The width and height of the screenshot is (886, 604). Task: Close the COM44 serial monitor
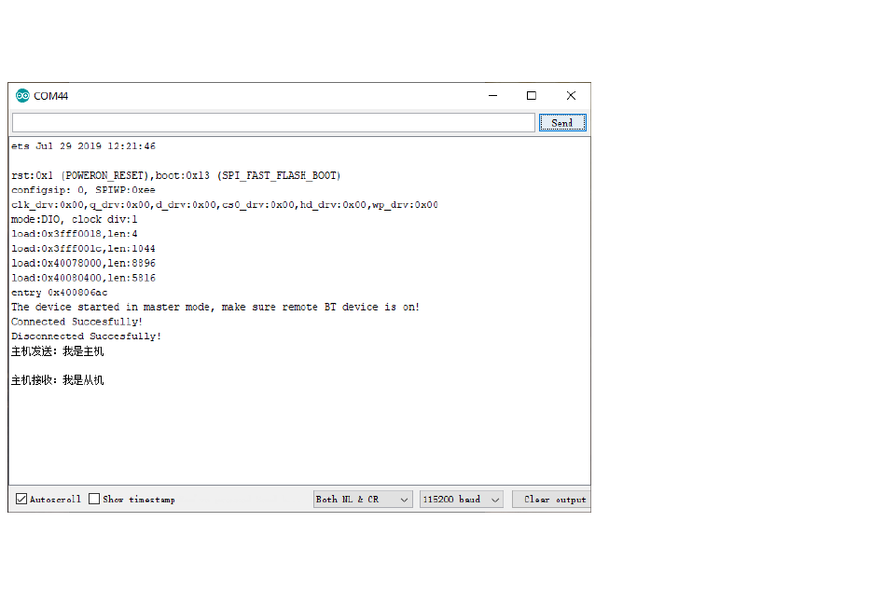click(x=572, y=96)
